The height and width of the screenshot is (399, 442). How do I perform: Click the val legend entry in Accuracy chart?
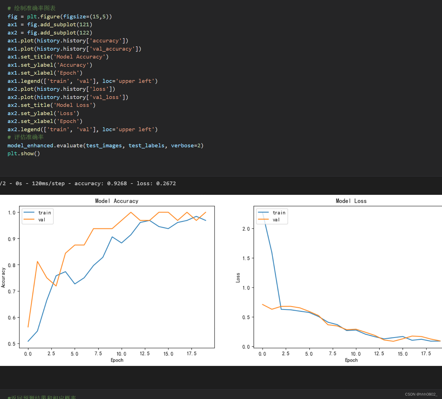(x=34, y=220)
